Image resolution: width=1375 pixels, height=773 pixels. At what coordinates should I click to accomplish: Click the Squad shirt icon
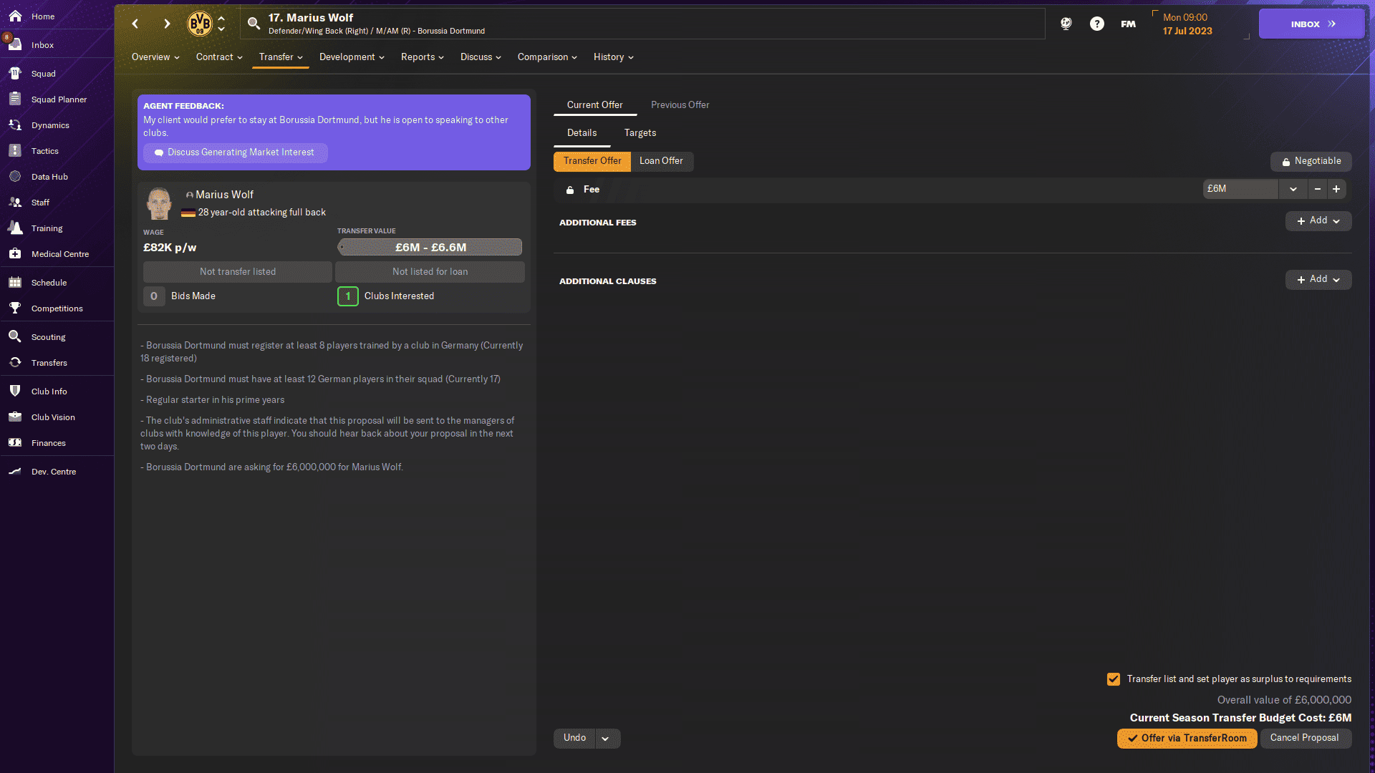pyautogui.click(x=15, y=73)
